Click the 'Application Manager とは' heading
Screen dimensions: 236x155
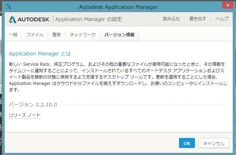40,54
